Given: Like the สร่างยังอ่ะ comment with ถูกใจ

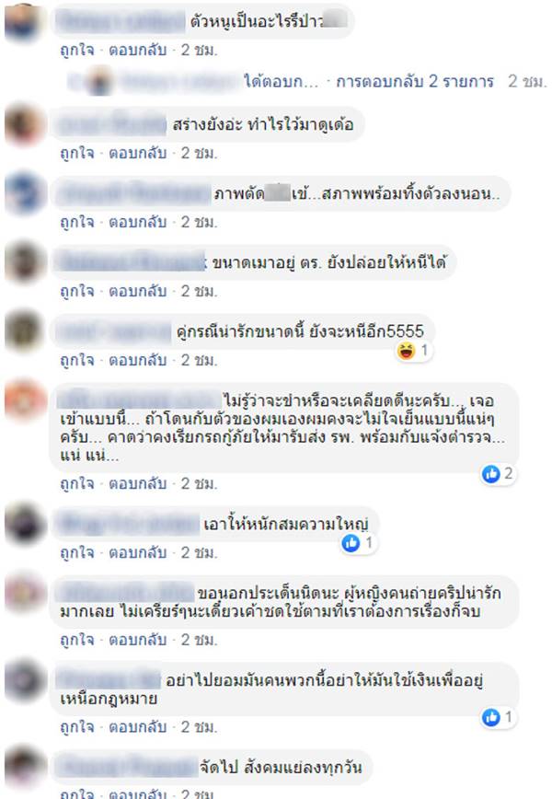Looking at the screenshot, I should point(77,153).
